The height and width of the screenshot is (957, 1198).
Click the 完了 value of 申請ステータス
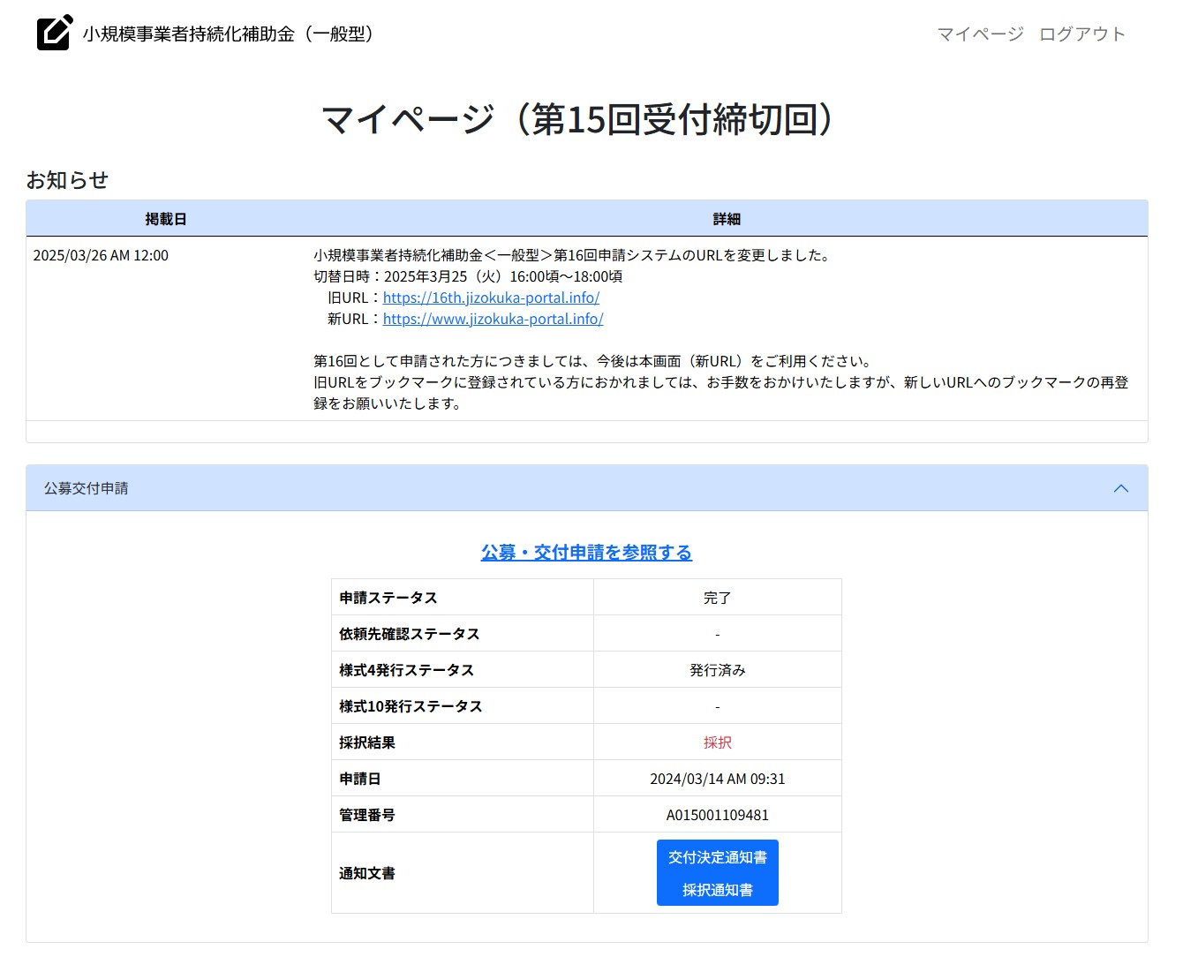click(717, 598)
